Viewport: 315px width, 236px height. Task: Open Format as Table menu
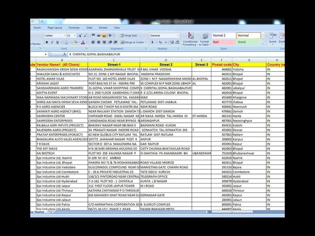[x=204, y=39]
